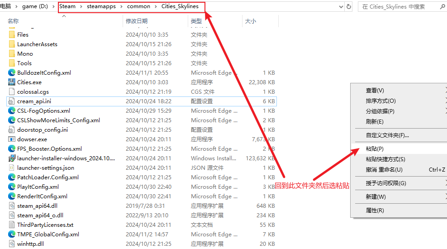Click the Edge icon of CSLShowMoreLimits_Config.xml

point(12,120)
